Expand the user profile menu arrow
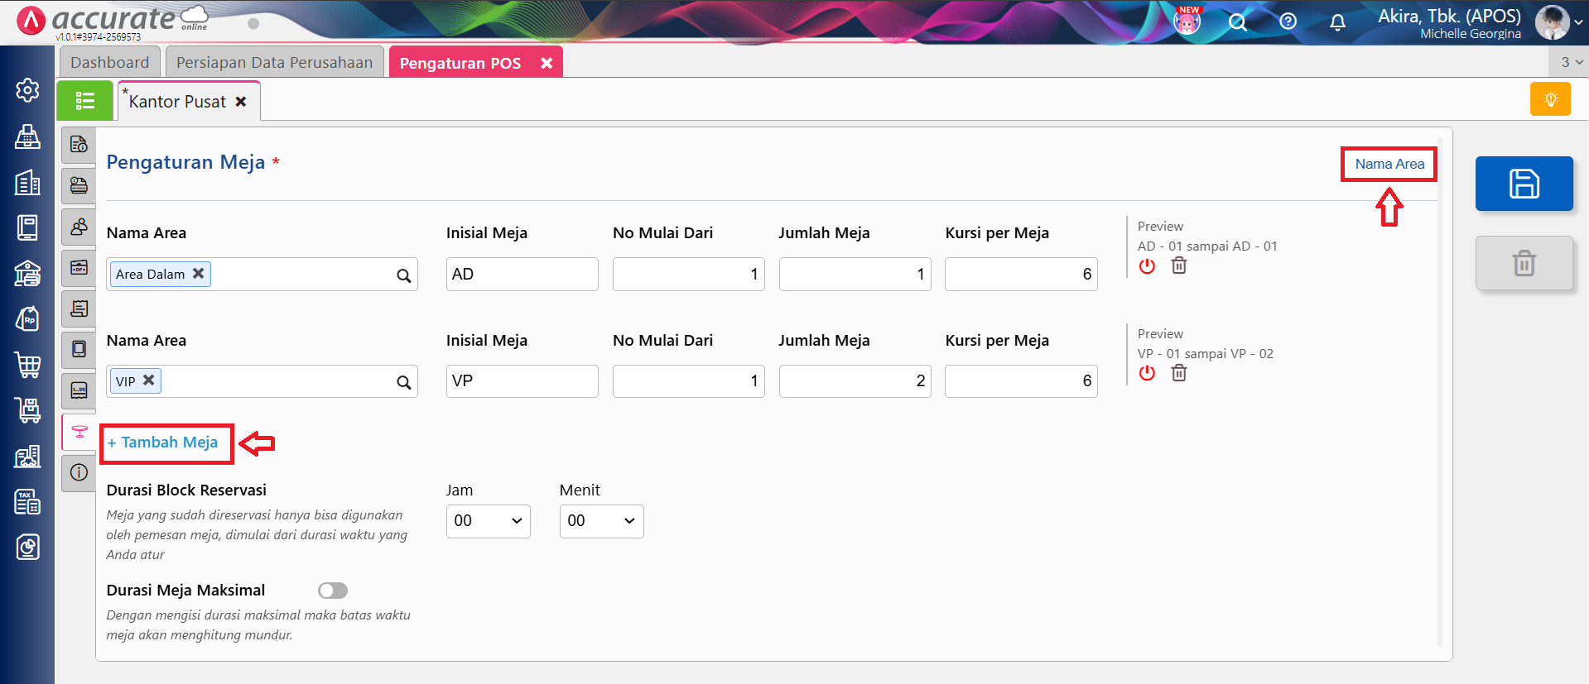 click(1578, 22)
